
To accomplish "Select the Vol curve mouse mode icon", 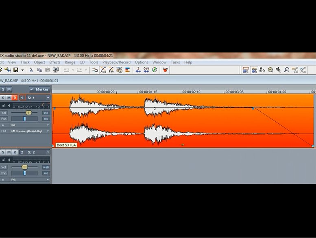I will (295, 70).
